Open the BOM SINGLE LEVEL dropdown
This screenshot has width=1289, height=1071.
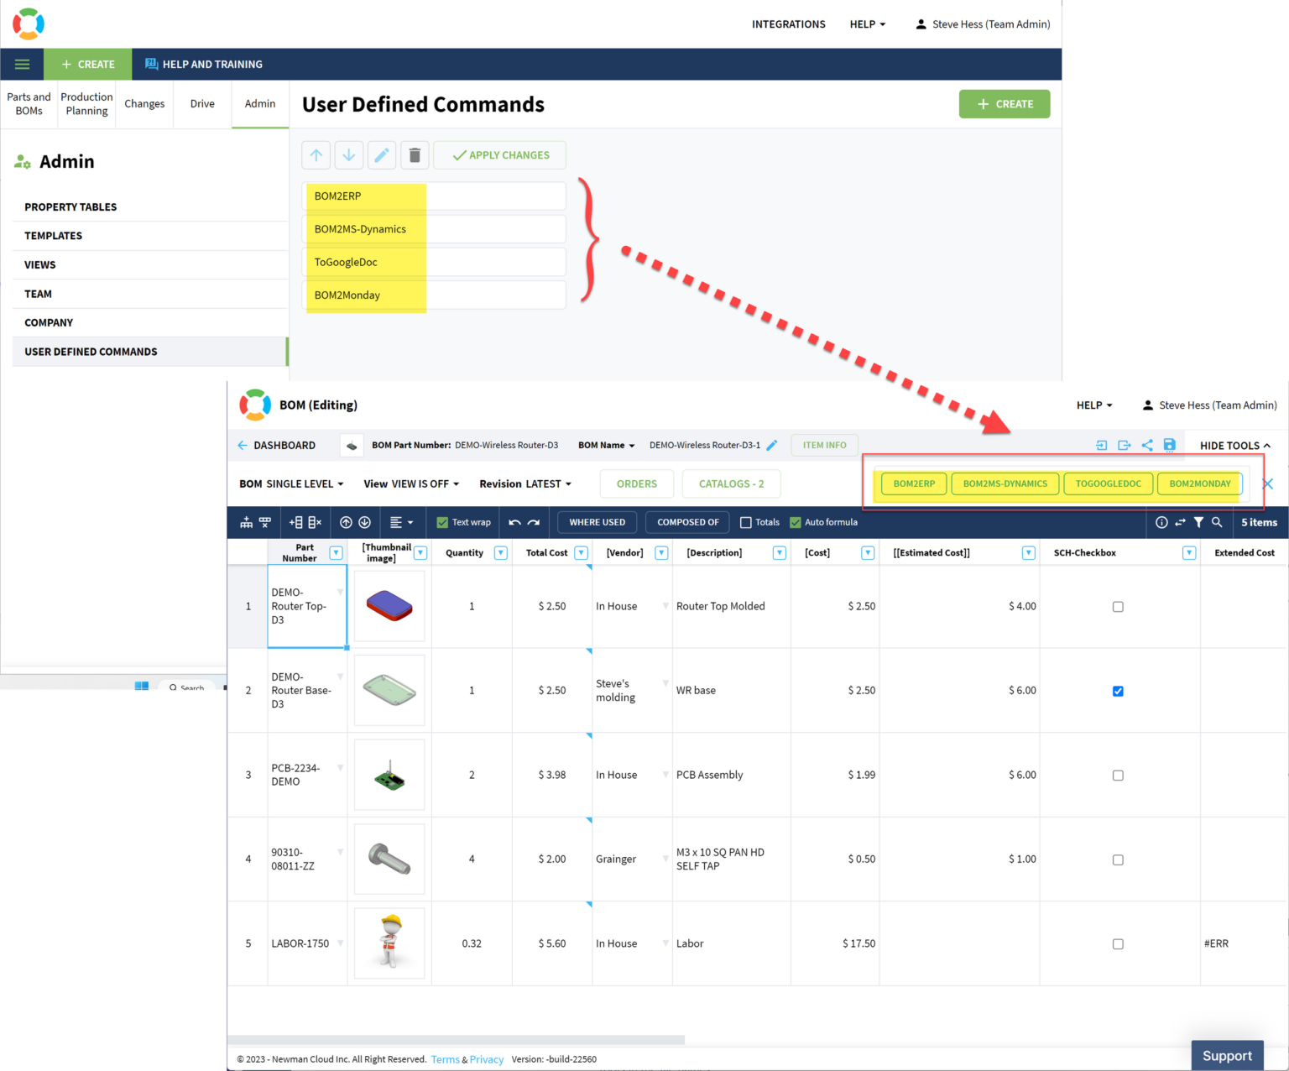point(291,484)
